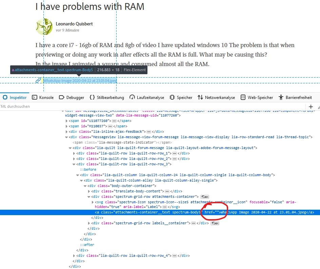Select the ::after pseudo-element row
320x269 pixels.
point(87,245)
